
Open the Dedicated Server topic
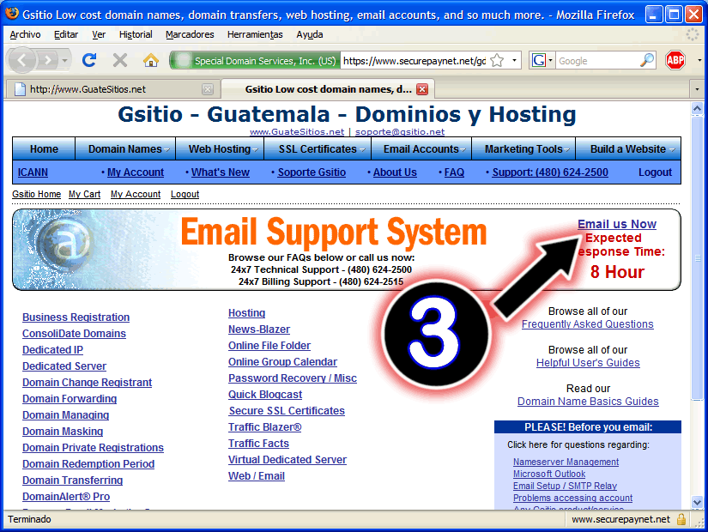click(64, 366)
